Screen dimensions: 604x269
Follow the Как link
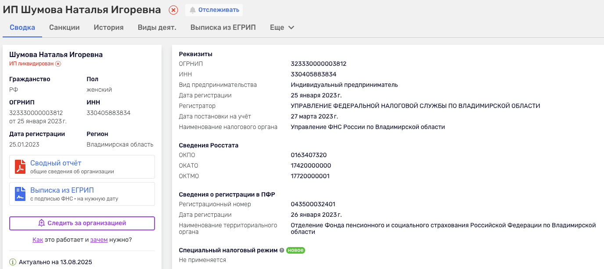[x=37, y=240]
